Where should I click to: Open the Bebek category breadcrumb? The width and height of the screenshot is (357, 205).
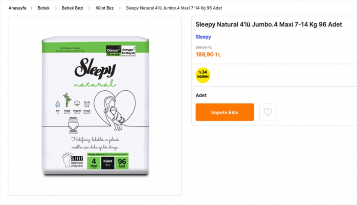pyautogui.click(x=44, y=8)
